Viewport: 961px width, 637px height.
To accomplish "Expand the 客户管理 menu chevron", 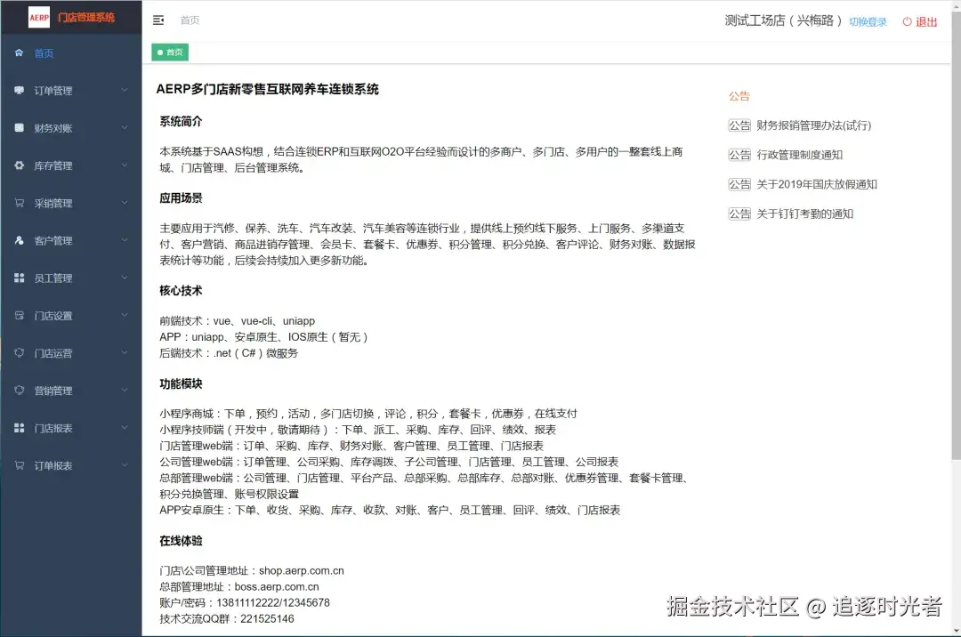I will 125,240.
